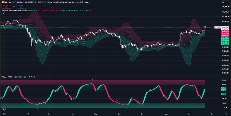
Task: Click the Jul label on time axis
Action: click(x=142, y=114)
